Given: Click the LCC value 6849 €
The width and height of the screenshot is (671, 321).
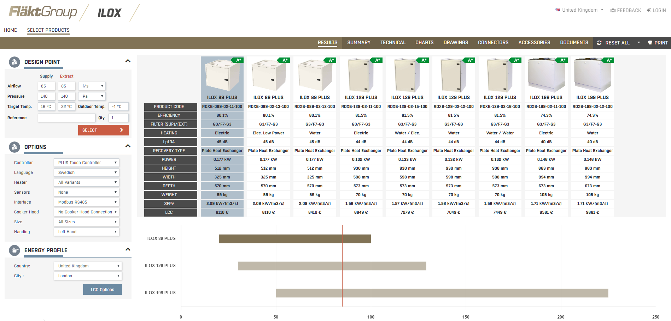Looking at the screenshot, I should point(361,212).
